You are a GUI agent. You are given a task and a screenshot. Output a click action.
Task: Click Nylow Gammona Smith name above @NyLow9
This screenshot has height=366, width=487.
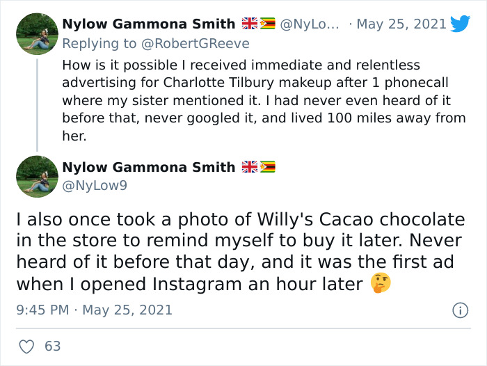pos(149,167)
